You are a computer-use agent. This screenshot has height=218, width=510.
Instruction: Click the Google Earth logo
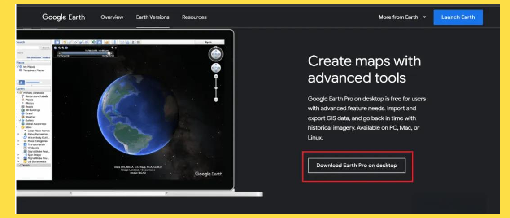(x=63, y=17)
